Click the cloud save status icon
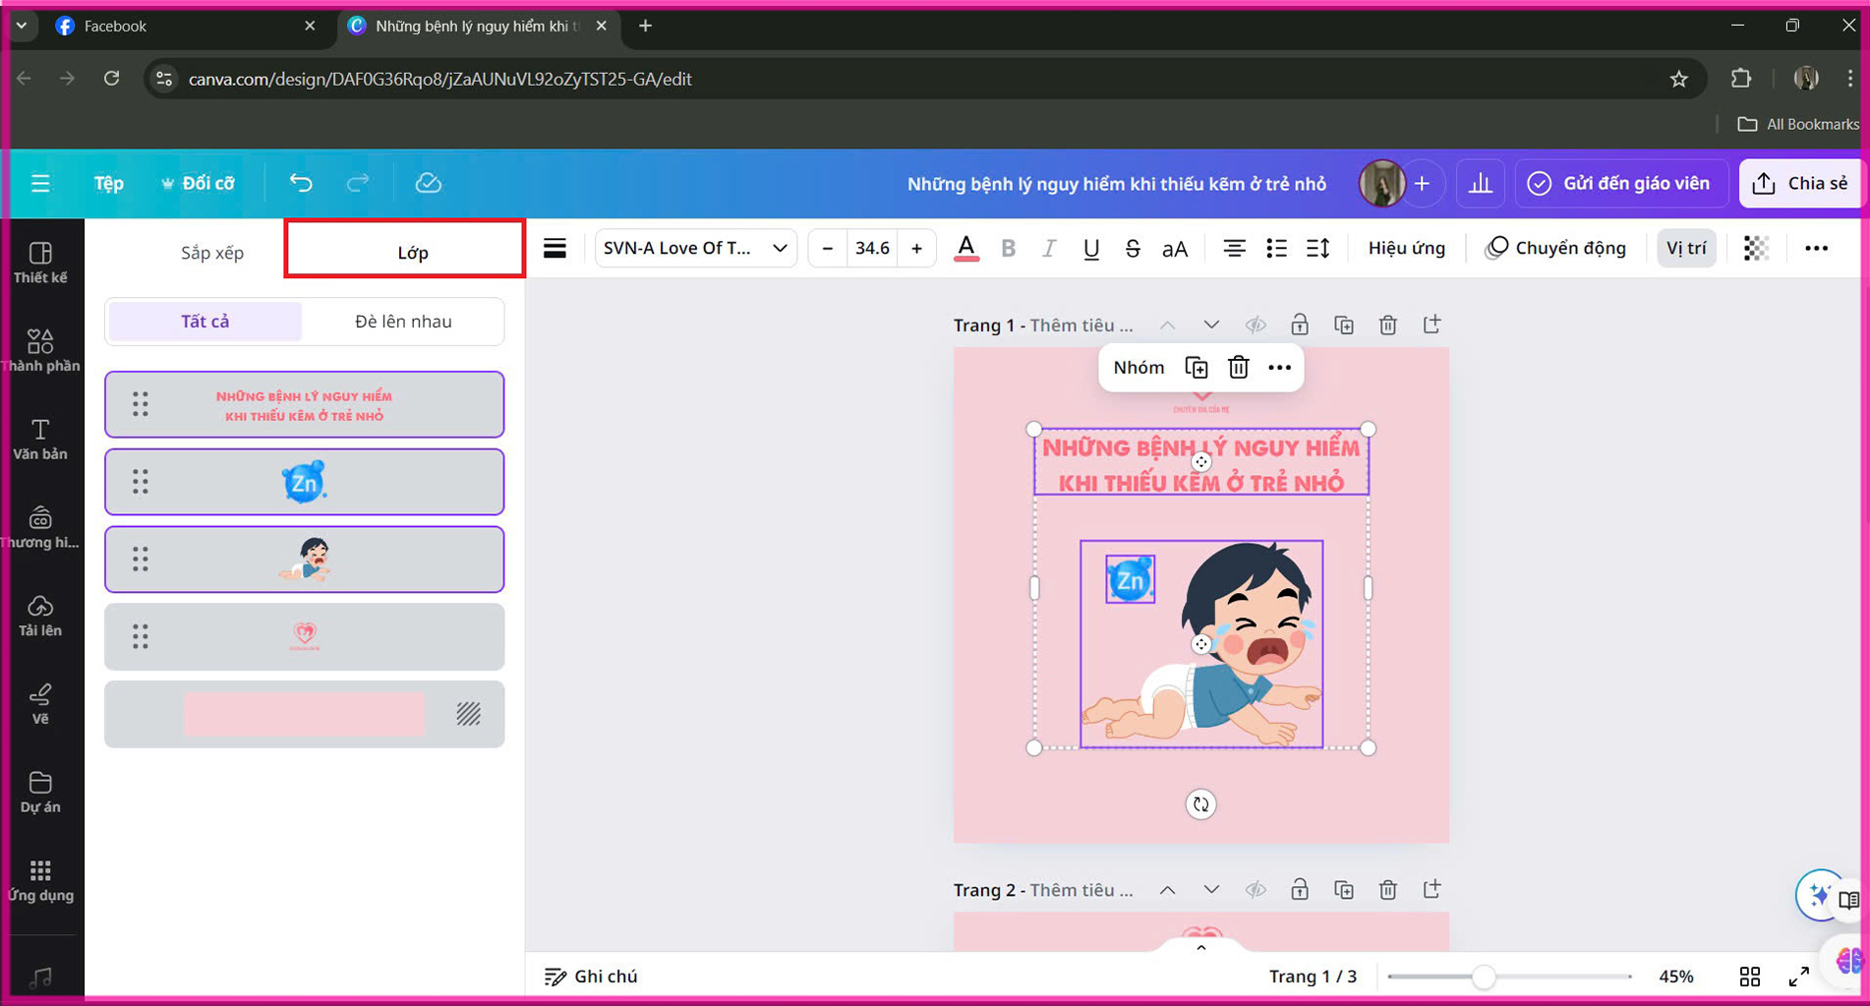Image resolution: width=1870 pixels, height=1006 pixels. 428,183
